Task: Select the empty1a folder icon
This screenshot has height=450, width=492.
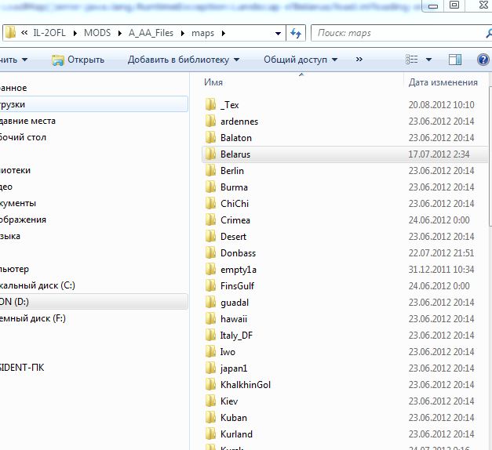Action: pos(210,269)
